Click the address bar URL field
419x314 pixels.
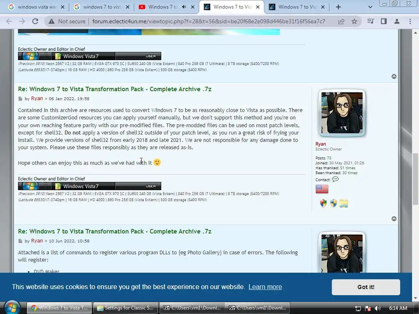click(x=209, y=21)
